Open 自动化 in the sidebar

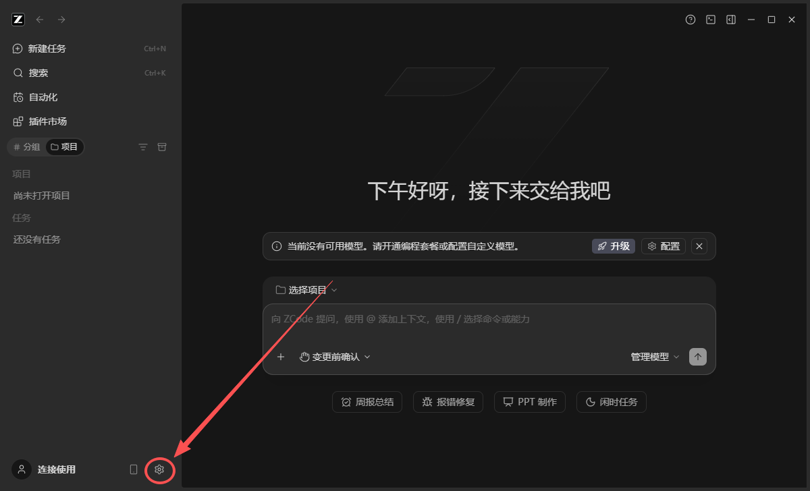pyautogui.click(x=90, y=97)
